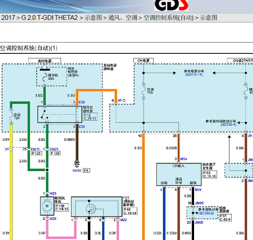Image resolution: width=253 pixels, height=240 pixels.
Task: Click the ON输入 text in ionizer box
Action: click(178, 166)
